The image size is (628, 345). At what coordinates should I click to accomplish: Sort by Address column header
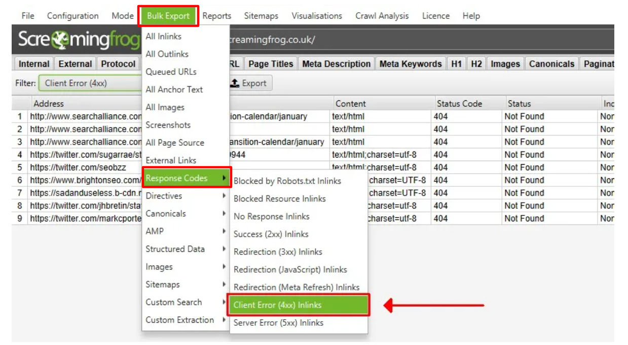pos(49,104)
